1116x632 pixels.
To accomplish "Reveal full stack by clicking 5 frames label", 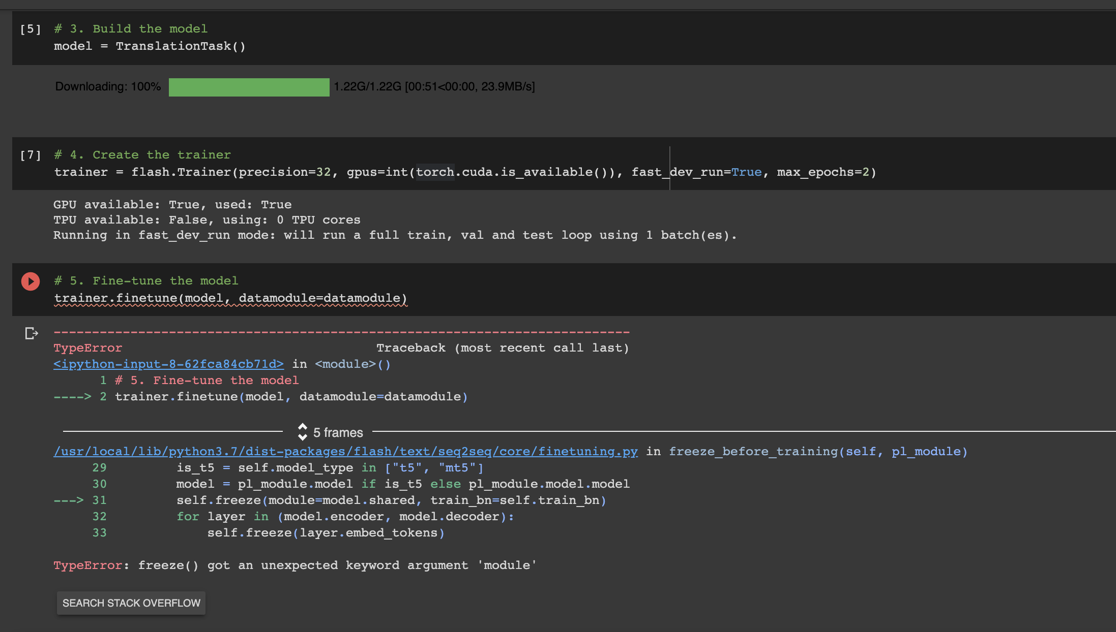I will 337,432.
